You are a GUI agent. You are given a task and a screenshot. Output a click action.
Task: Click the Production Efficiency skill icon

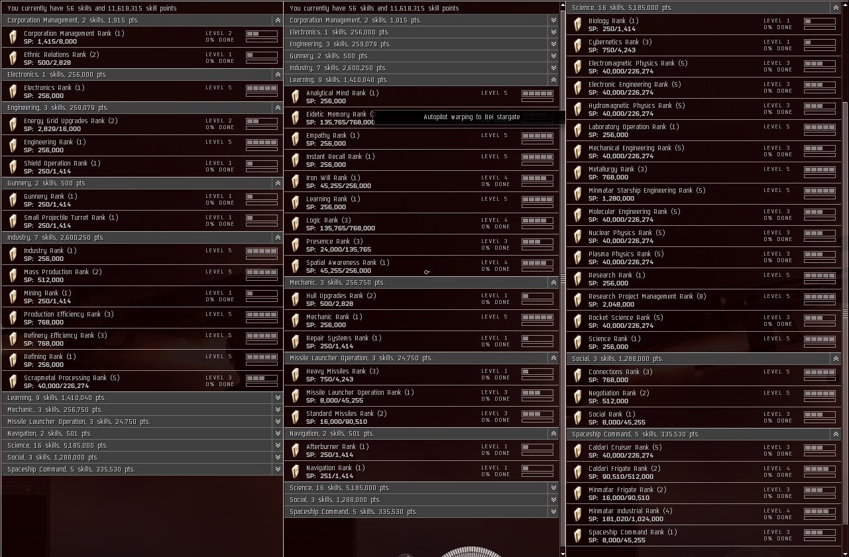coord(13,318)
